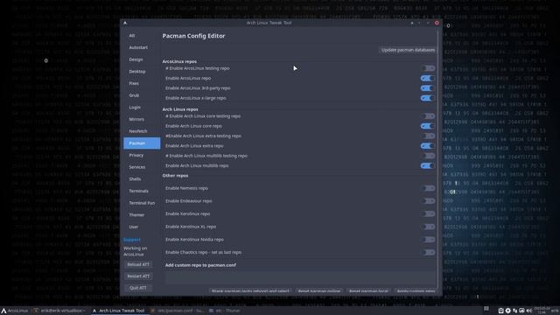Image resolution: width=560 pixels, height=315 pixels.
Task: Enable the Chaotics repo switch
Action: pos(428,253)
